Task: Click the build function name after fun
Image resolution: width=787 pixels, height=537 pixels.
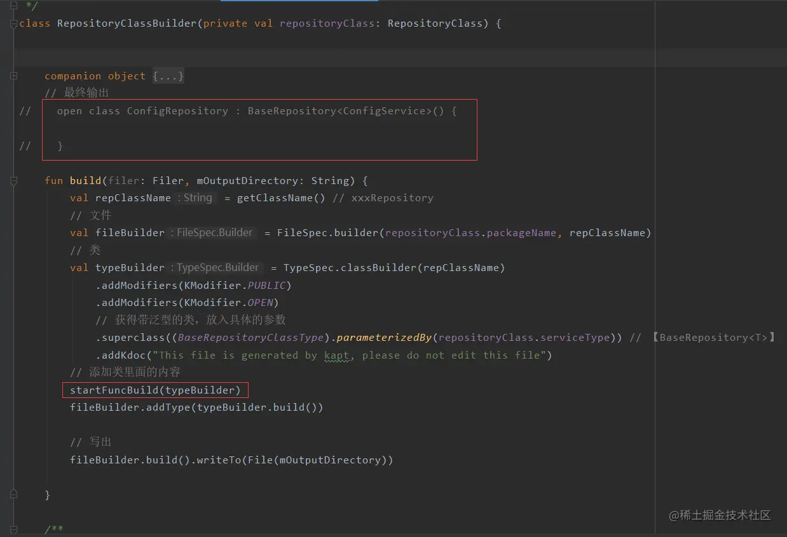Action: (x=85, y=181)
